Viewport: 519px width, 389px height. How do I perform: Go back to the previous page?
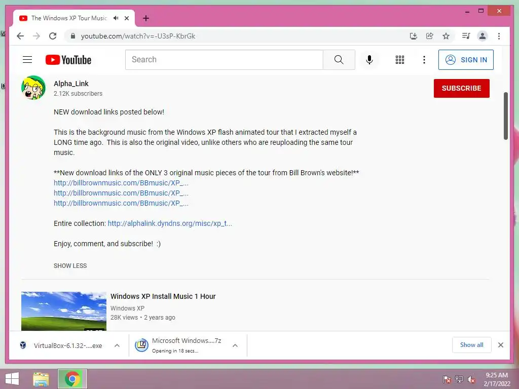tap(20, 36)
